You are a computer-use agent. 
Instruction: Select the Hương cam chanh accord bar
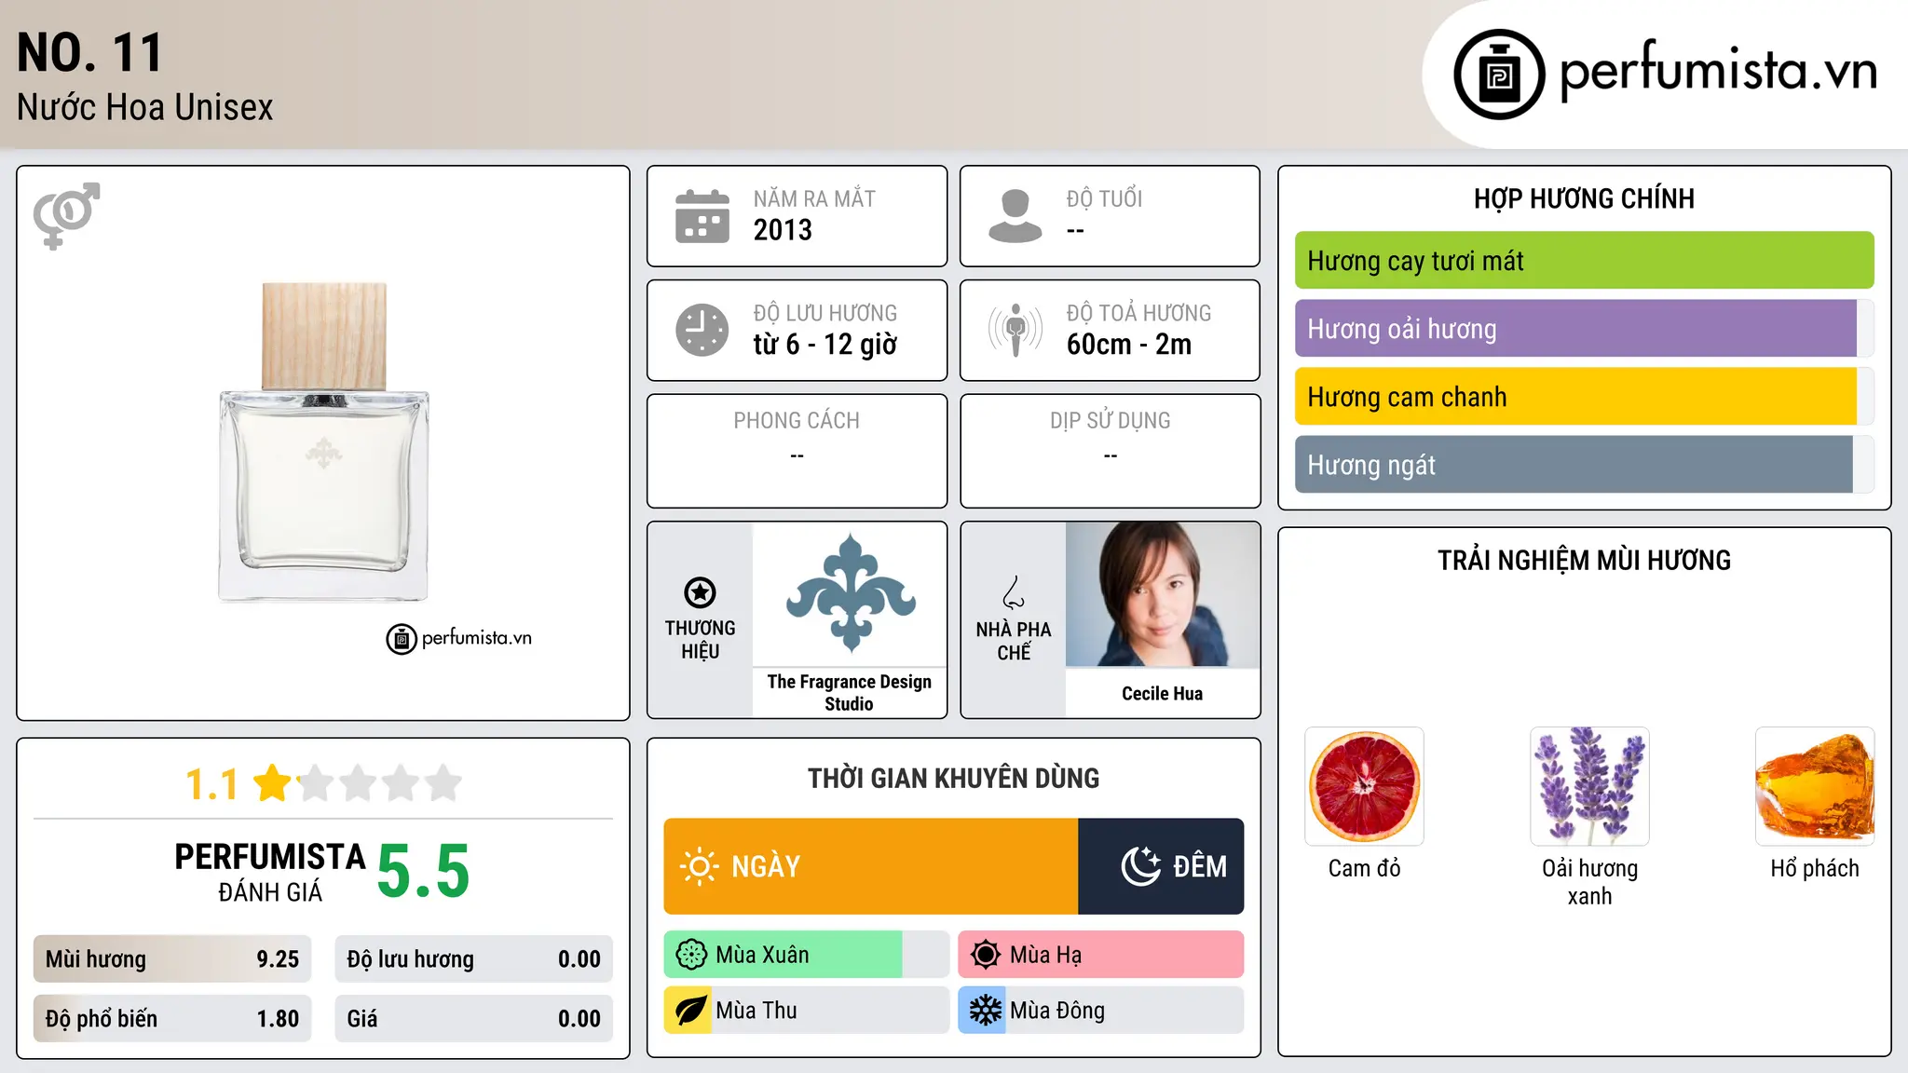pyautogui.click(x=1584, y=397)
